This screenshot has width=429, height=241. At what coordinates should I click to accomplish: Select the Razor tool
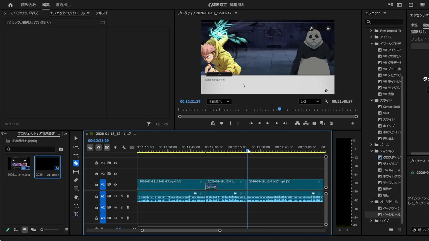tap(76, 163)
